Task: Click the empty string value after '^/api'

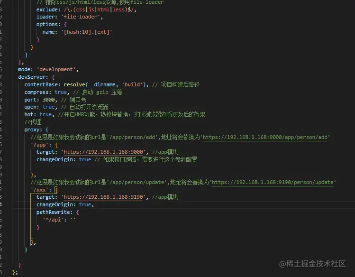Action: point(73,220)
